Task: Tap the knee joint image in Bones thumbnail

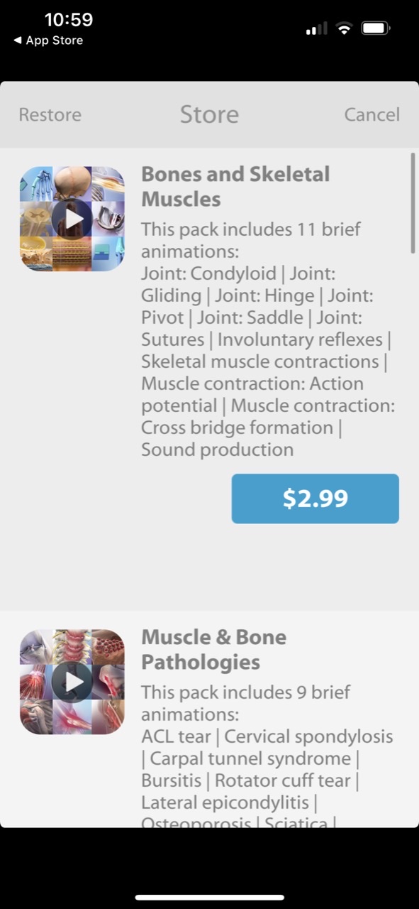Action: 108,254
